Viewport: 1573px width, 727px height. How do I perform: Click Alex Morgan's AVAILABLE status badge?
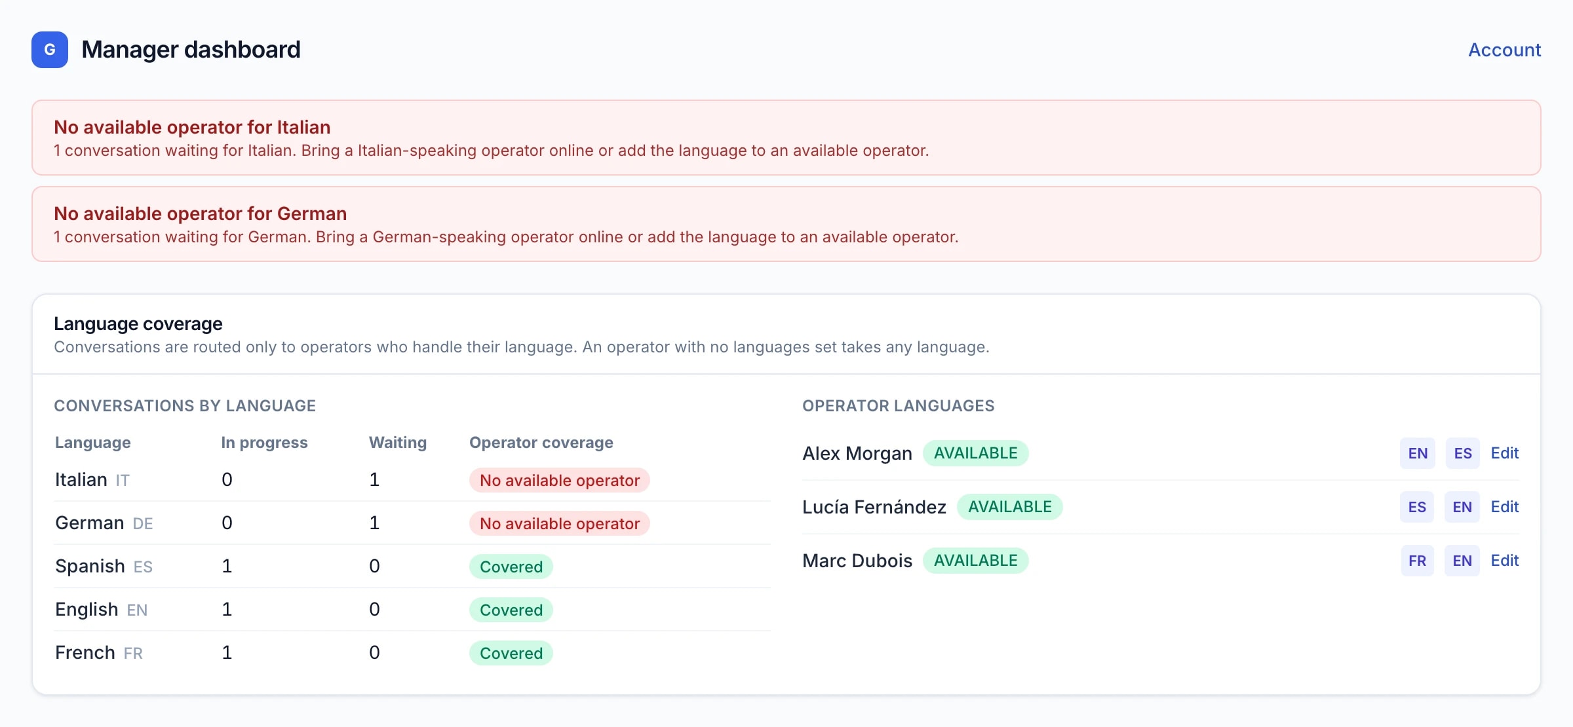pos(975,453)
